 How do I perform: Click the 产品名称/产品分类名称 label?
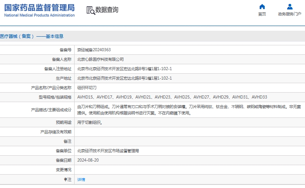(x=51, y=88)
